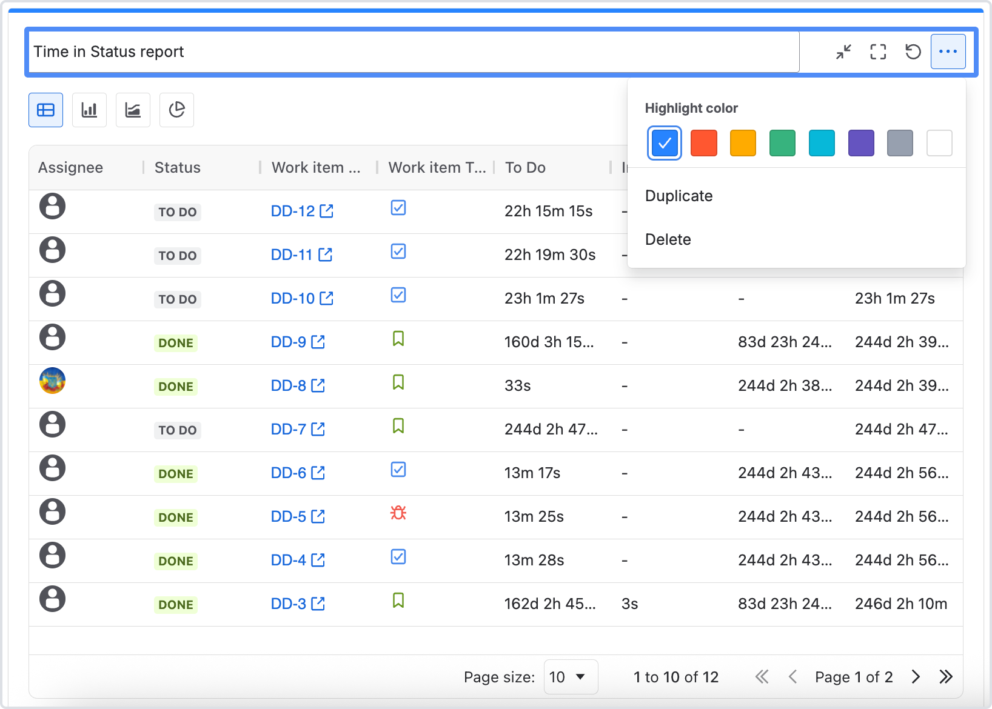This screenshot has width=992, height=709.
Task: Select the checked blue highlight color
Action: [665, 143]
